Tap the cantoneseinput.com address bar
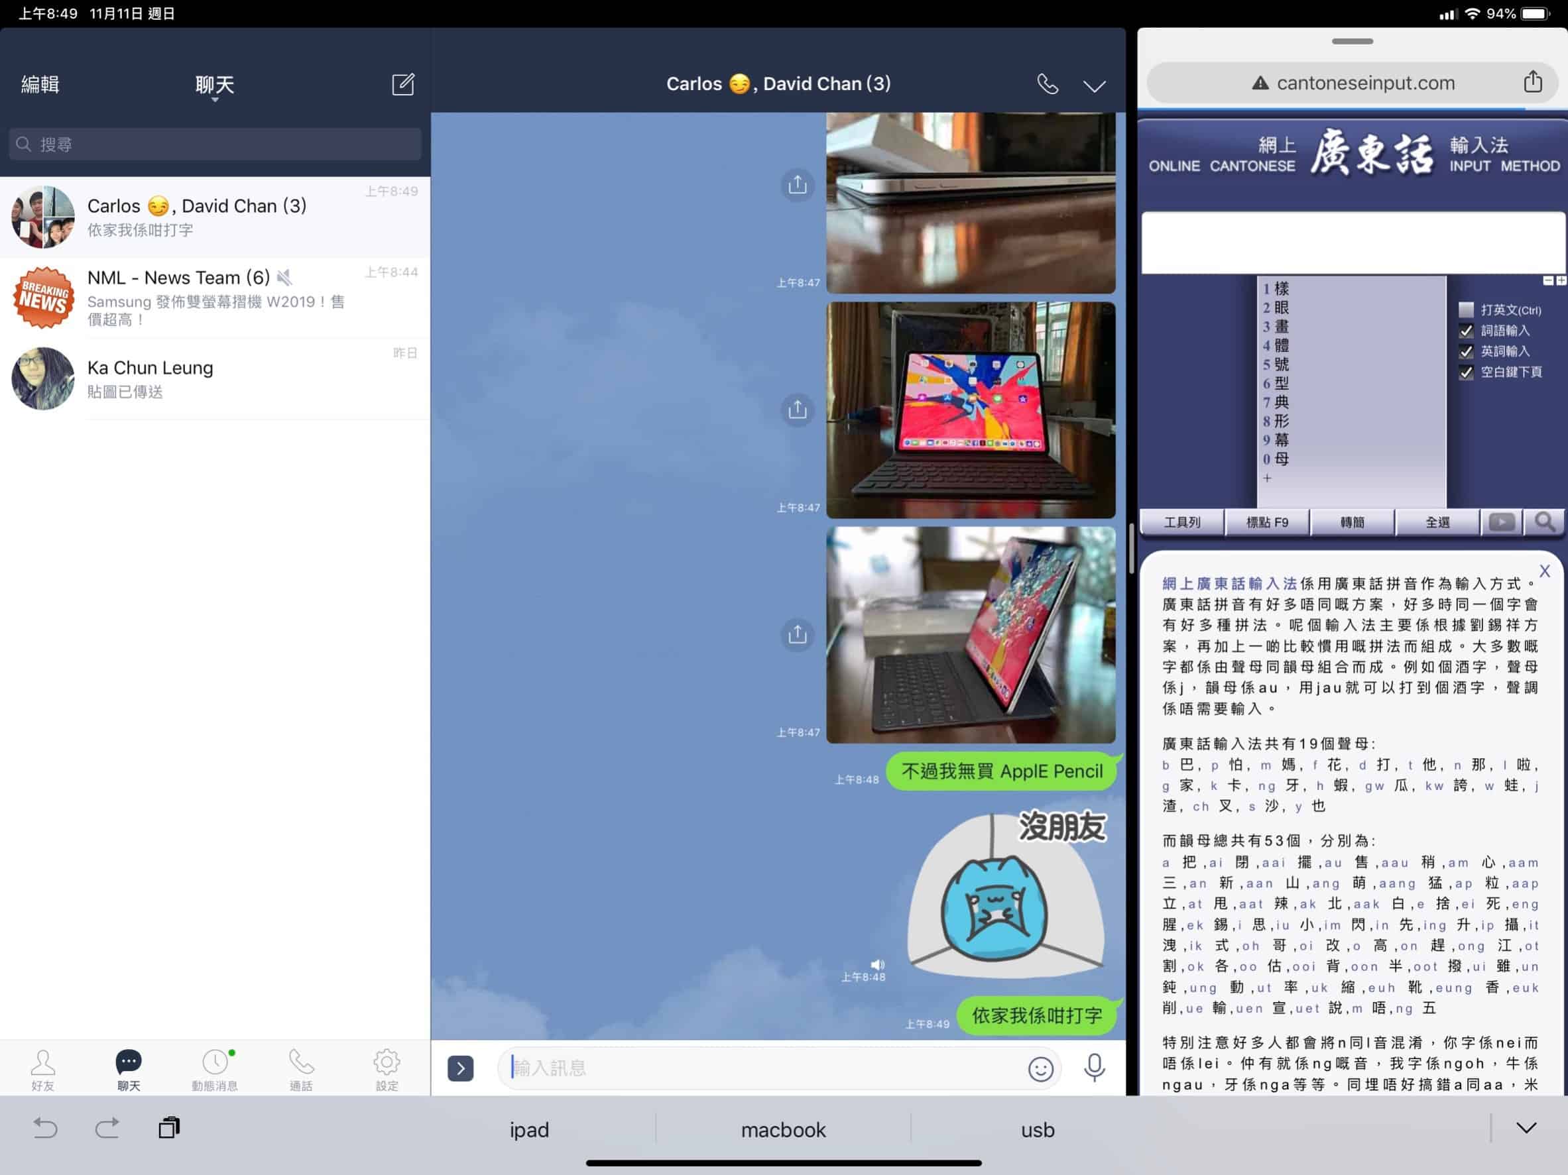This screenshot has height=1175, width=1568. (1353, 83)
